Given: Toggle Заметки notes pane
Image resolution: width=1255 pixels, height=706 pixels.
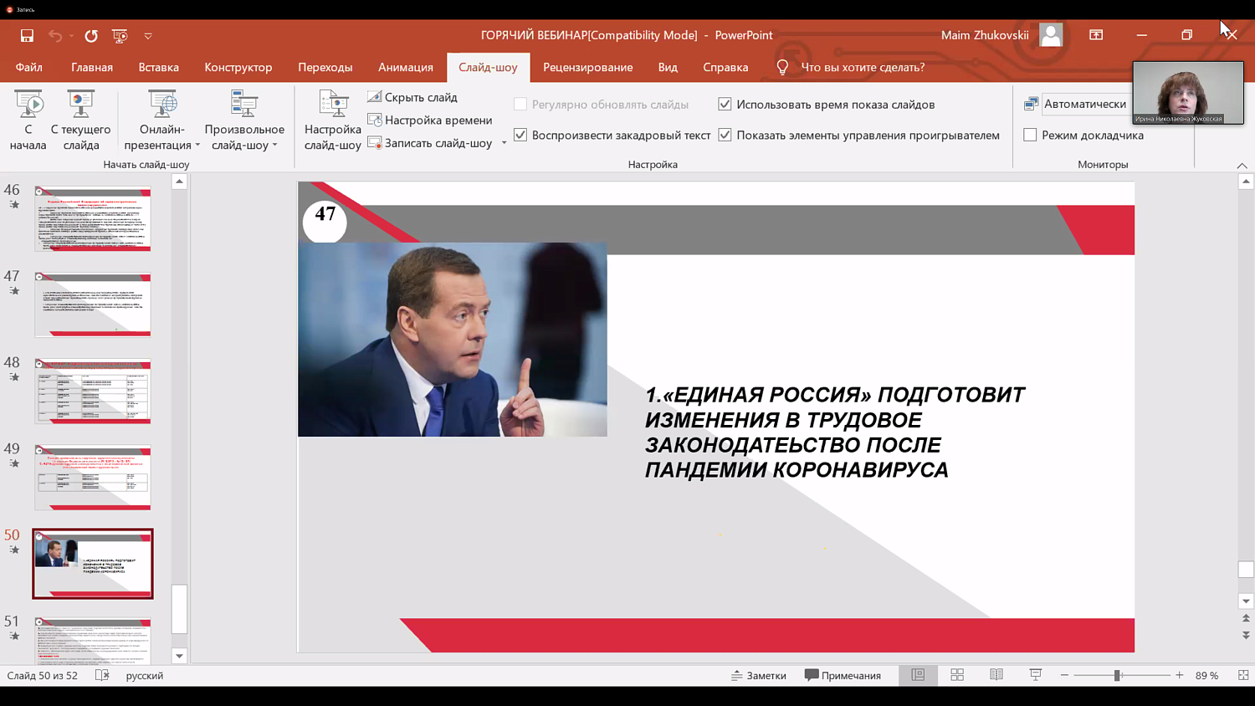Looking at the screenshot, I should pos(759,676).
